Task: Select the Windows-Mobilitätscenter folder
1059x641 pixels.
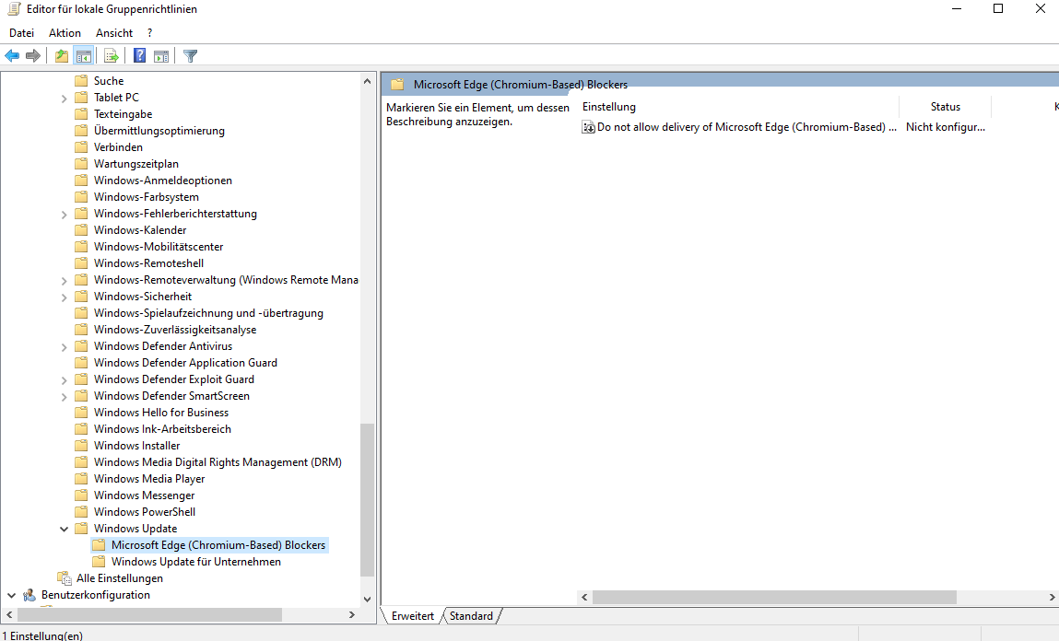Action: click(158, 247)
